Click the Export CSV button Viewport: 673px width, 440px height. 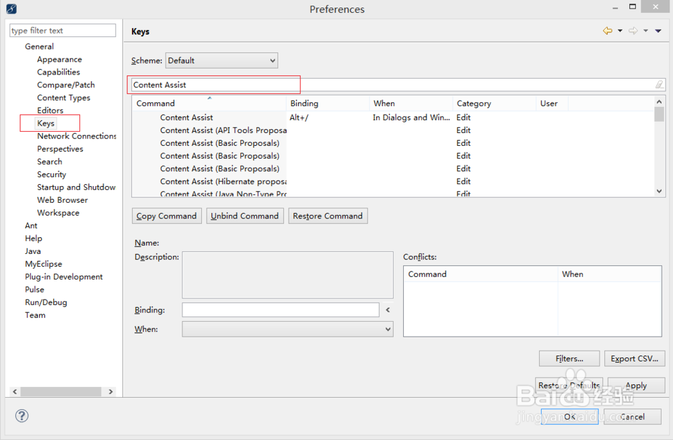coord(634,359)
